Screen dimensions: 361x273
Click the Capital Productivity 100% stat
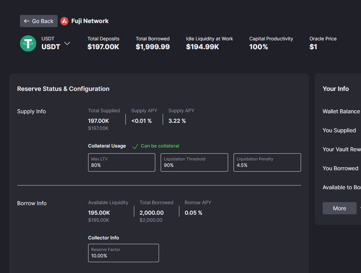coord(259,47)
